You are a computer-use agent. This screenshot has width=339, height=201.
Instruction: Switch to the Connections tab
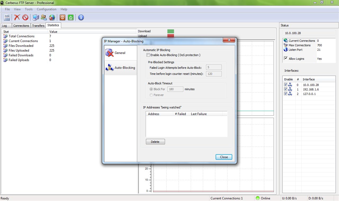point(21,26)
